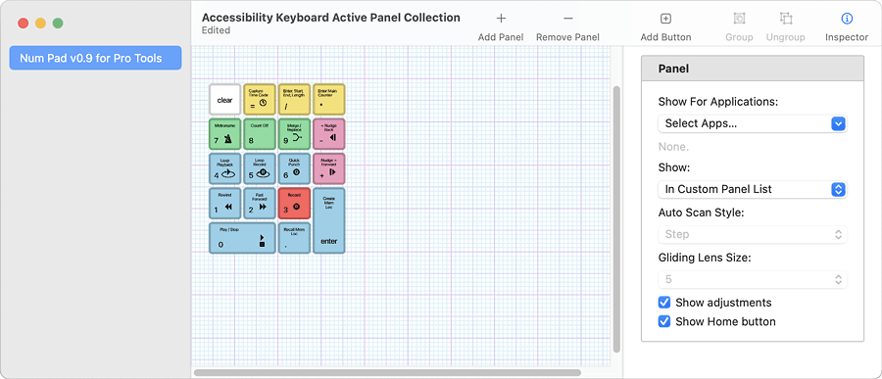Uncheck Show adjustments checkbox

click(664, 303)
